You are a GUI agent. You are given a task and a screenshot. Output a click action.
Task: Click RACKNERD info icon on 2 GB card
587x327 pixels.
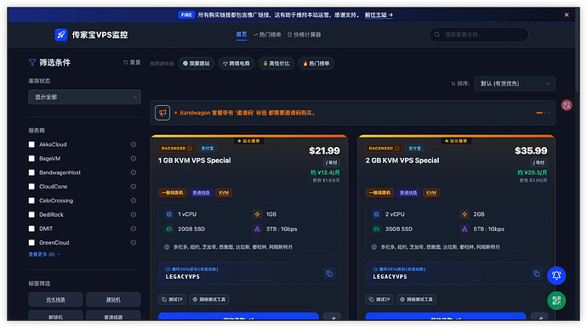[x=397, y=149]
